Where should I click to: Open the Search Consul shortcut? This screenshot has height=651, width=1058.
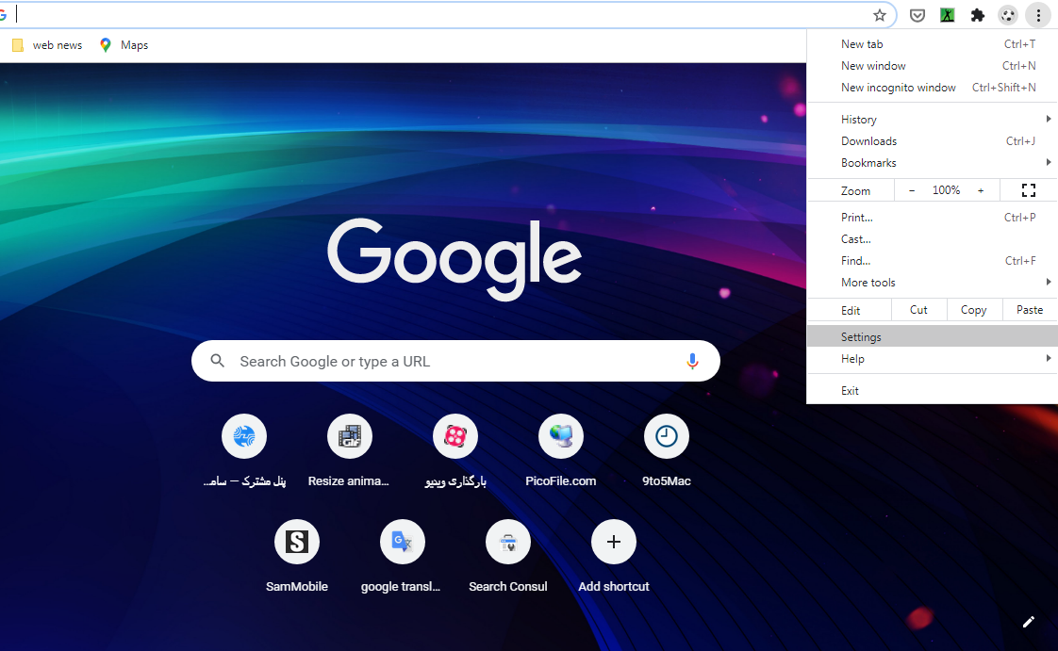pos(508,556)
